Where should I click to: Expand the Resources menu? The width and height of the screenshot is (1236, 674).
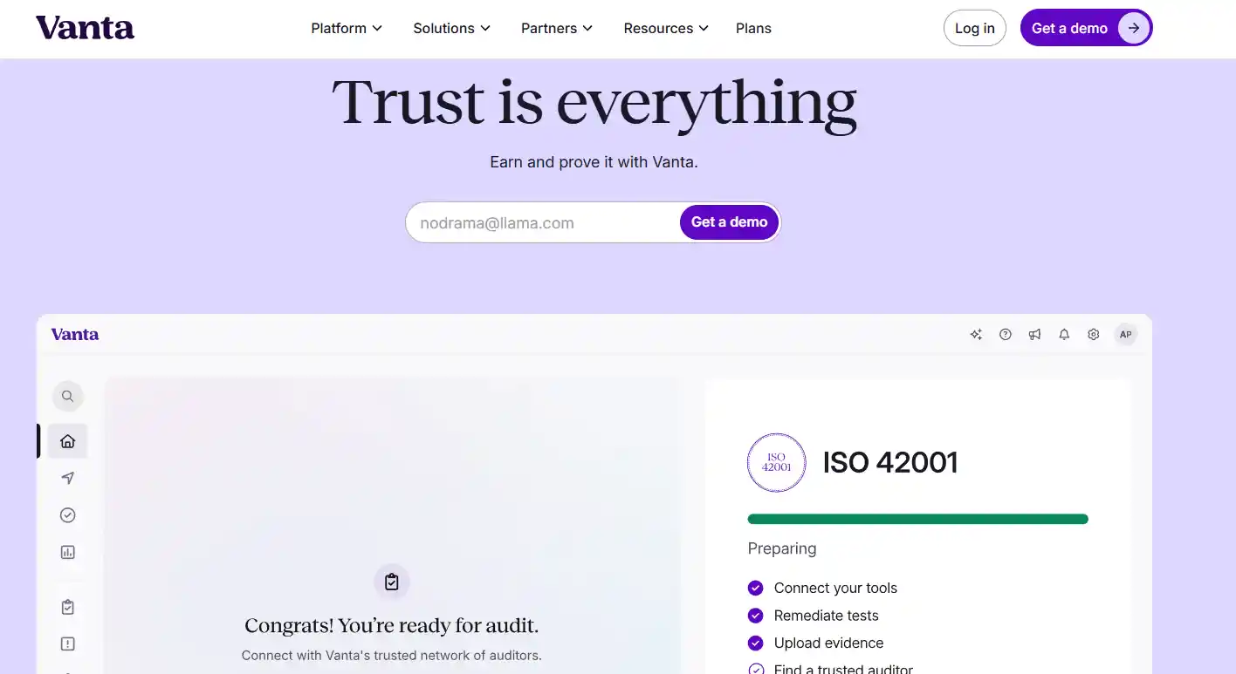point(666,28)
